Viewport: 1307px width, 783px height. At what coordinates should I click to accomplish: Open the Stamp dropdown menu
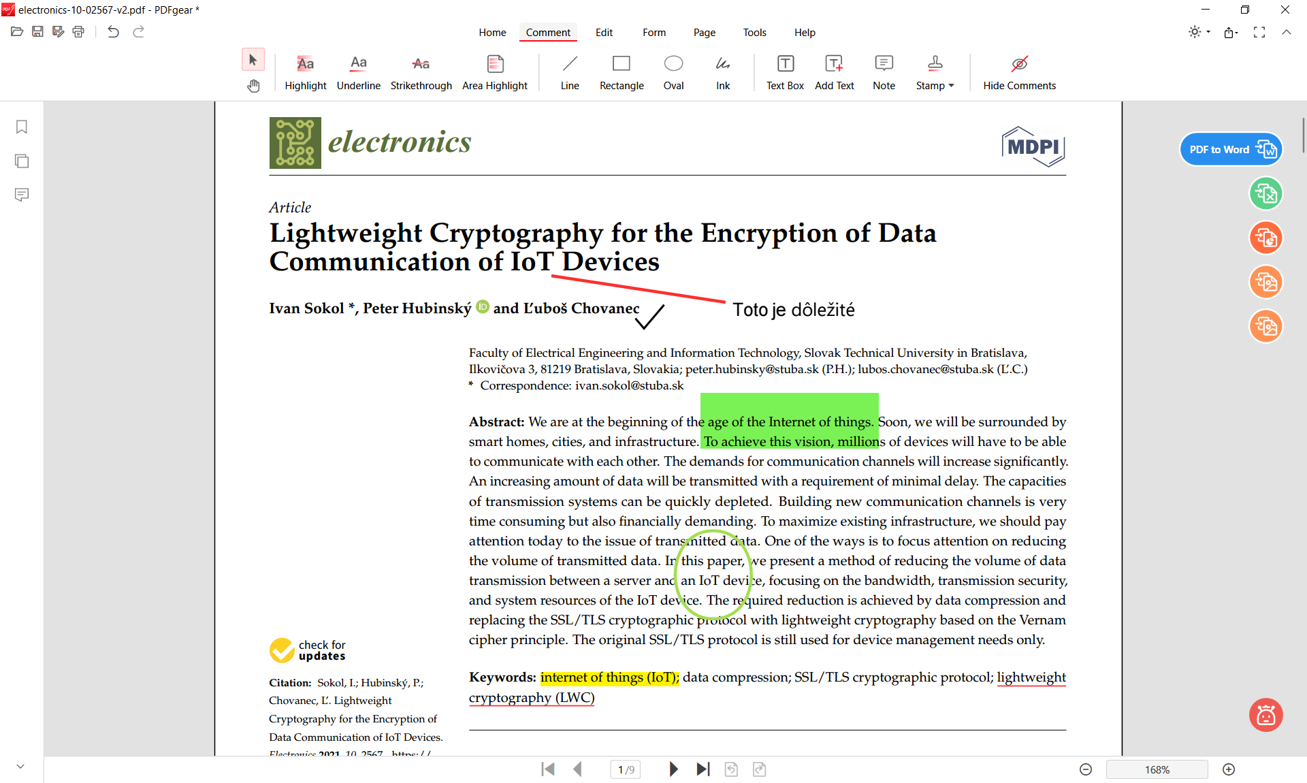[935, 72]
